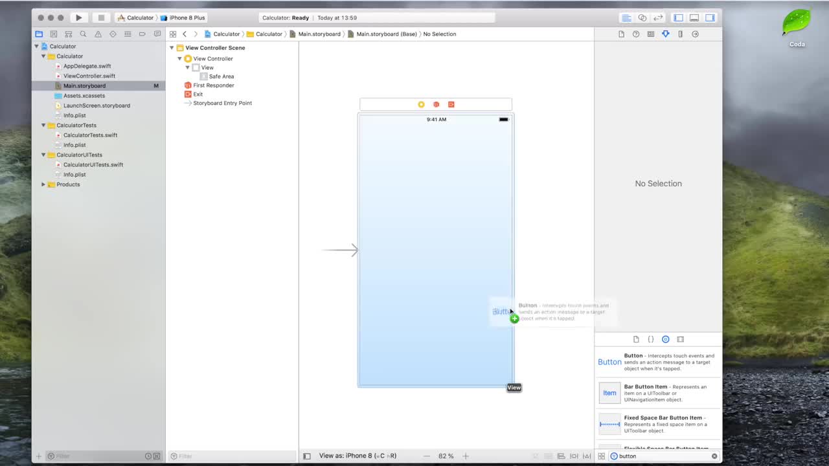
Task: Toggle the library grid view icon
Action: point(601,456)
